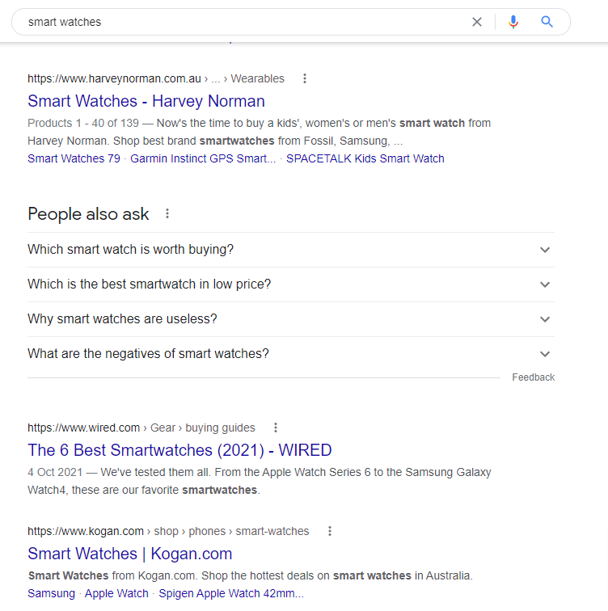
Task: Expand 'Which is the best smartwatch in low price?'
Action: (x=291, y=284)
